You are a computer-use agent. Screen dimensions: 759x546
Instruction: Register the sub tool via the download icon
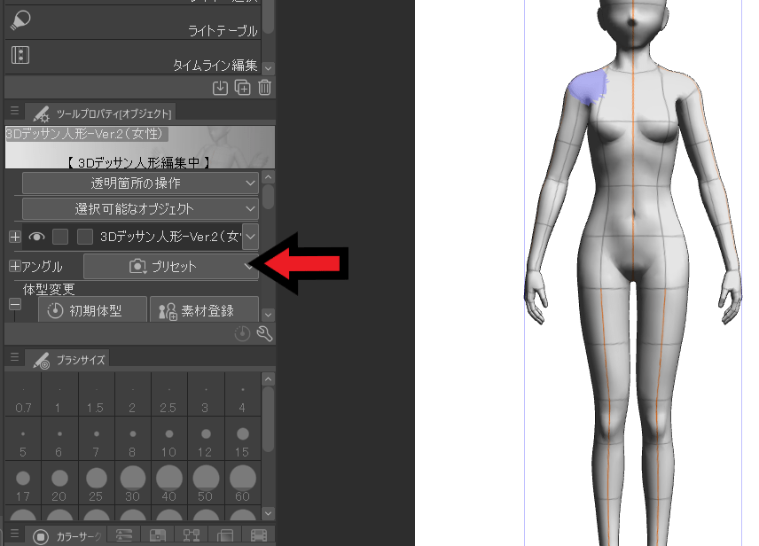219,87
